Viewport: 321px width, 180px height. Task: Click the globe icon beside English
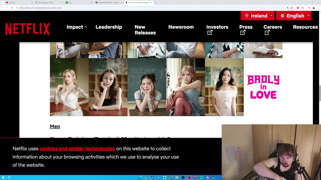click(x=282, y=16)
